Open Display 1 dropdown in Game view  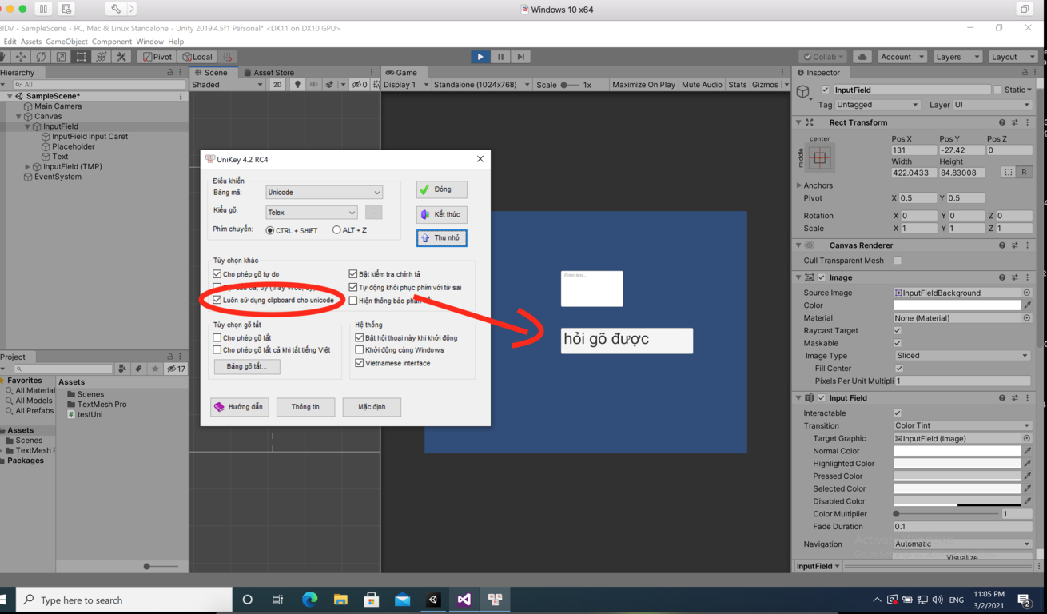406,85
